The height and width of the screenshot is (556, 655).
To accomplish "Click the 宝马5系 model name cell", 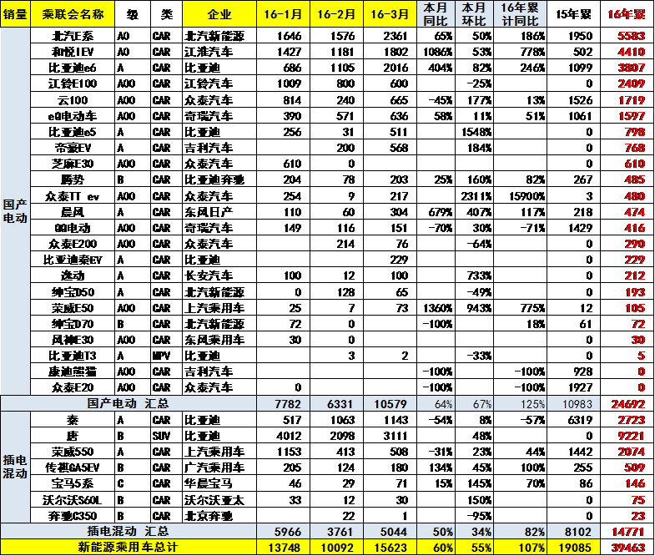I will 73,483.
